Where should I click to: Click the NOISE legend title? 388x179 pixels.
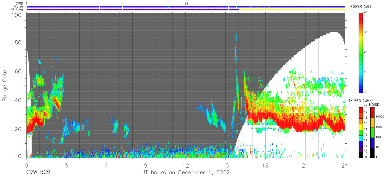(374, 104)
